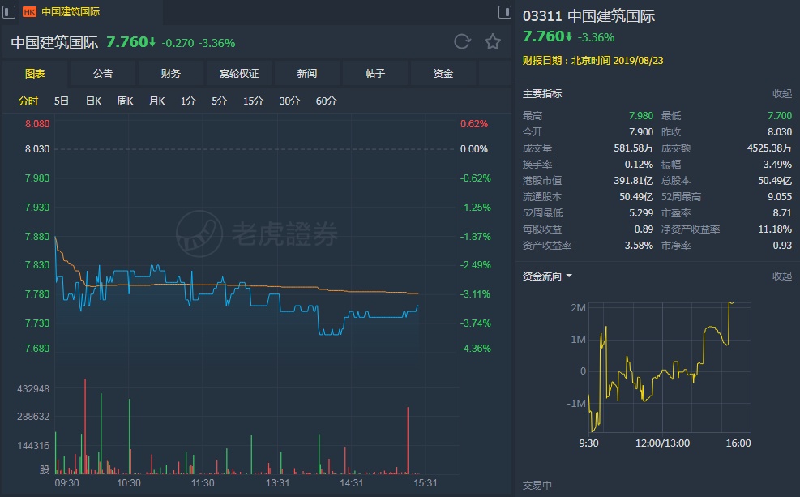Switch to 周K chart view
The image size is (800, 497).
[125, 101]
